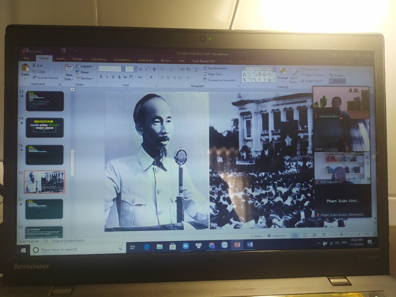
Task: Increase font size with large A icon
Action: 140,69
